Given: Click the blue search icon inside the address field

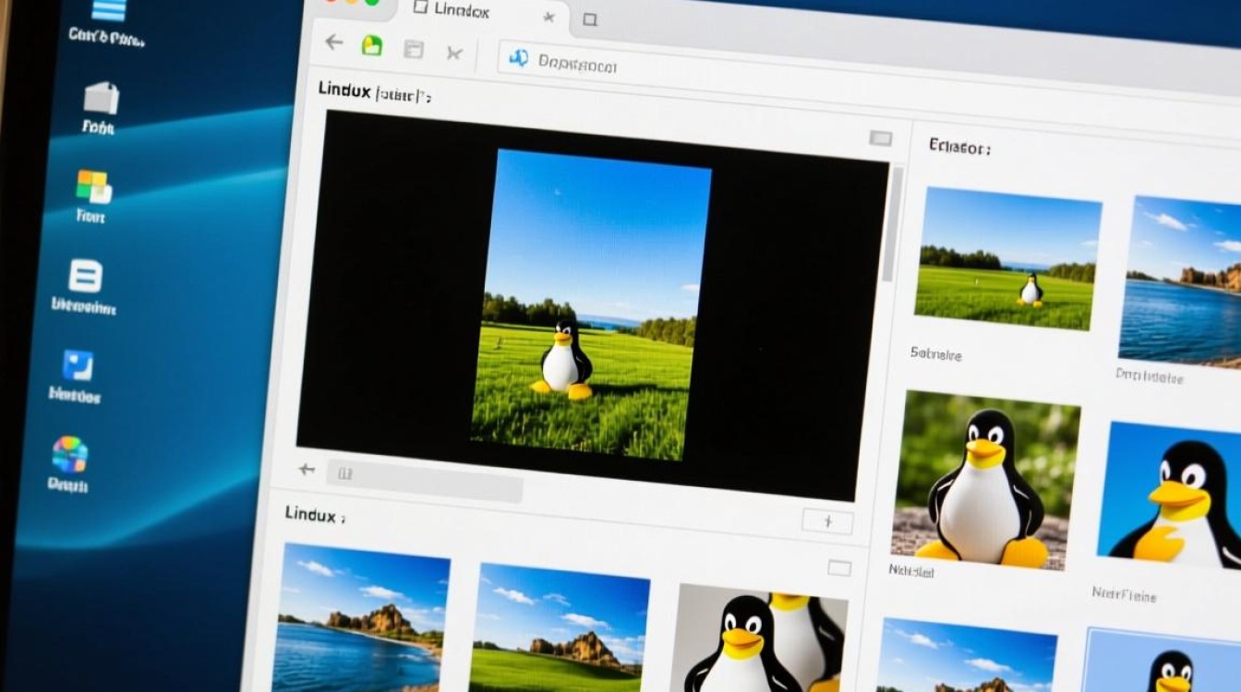Looking at the screenshot, I should [517, 57].
